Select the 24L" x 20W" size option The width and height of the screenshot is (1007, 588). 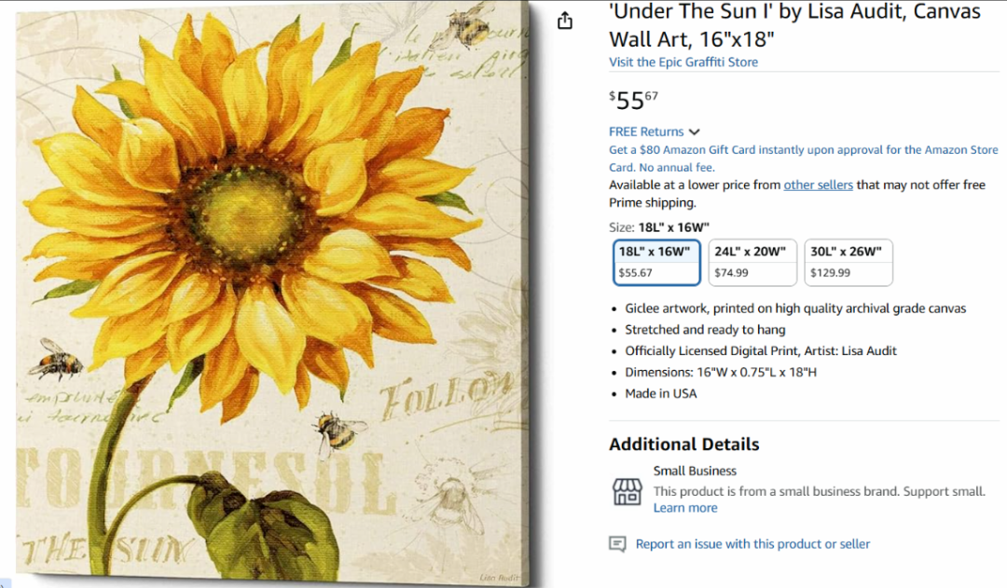click(x=752, y=262)
